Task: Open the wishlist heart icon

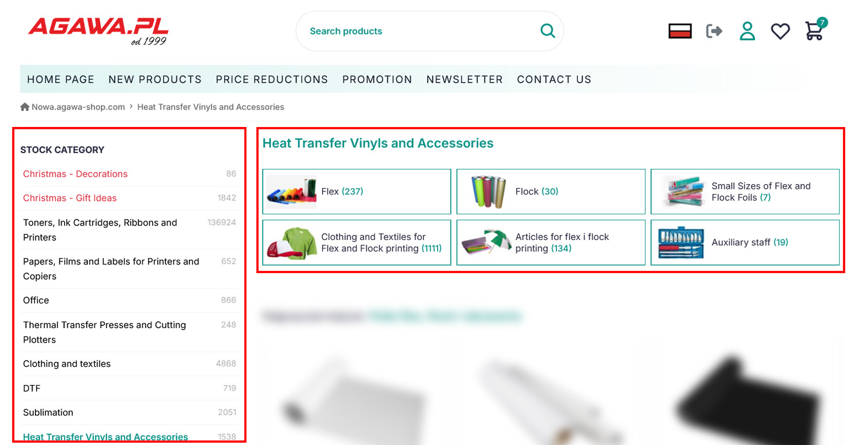Action: click(x=780, y=31)
